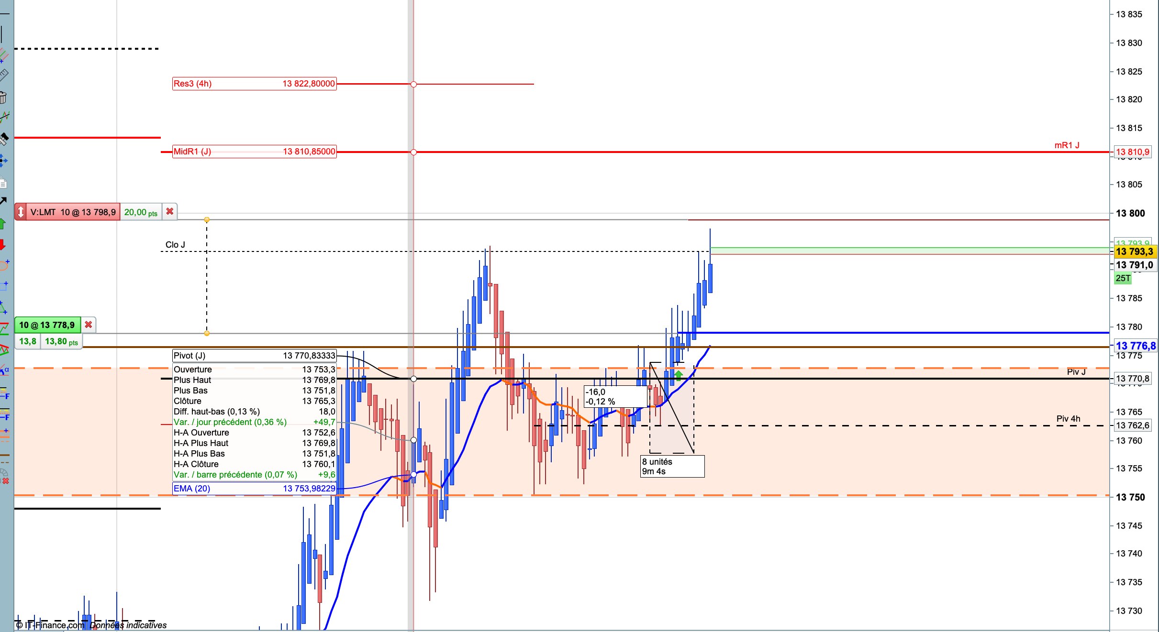This screenshot has height=632, width=1159.
Task: Close the 10 @ 13 778,9 position
Action: click(88, 325)
